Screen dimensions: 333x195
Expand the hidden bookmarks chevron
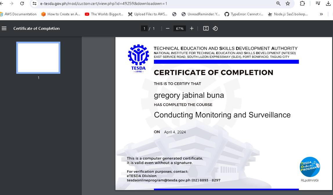point(321,14)
